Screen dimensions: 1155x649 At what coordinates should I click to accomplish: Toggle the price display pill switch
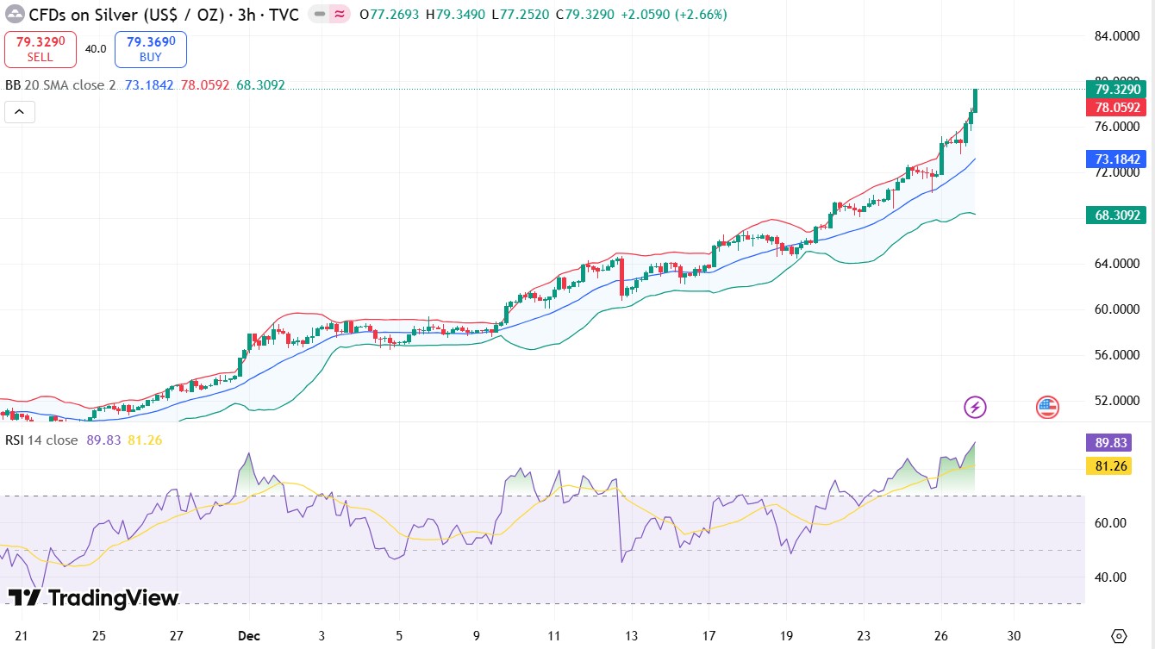click(x=328, y=15)
